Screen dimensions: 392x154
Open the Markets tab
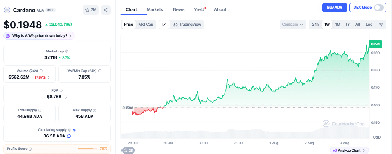[155, 9]
